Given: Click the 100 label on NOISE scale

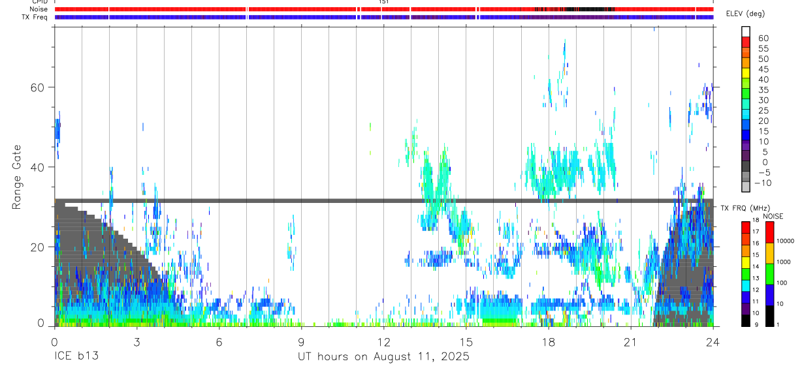Looking at the screenshot, I should [783, 283].
